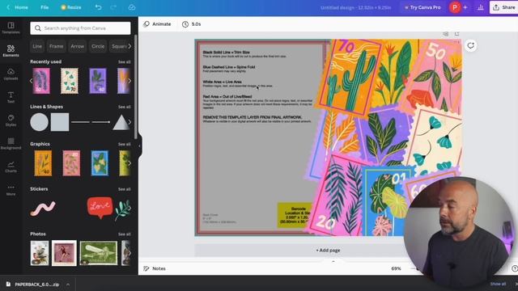Click the Share button

coord(504,7)
